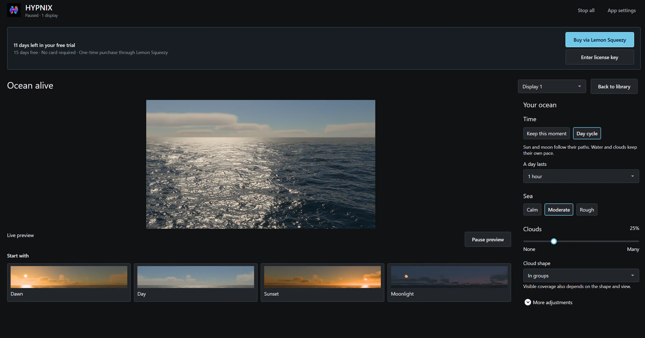The height and width of the screenshot is (338, 645).
Task: Click the 'Ocean alive' title
Action: coord(30,86)
